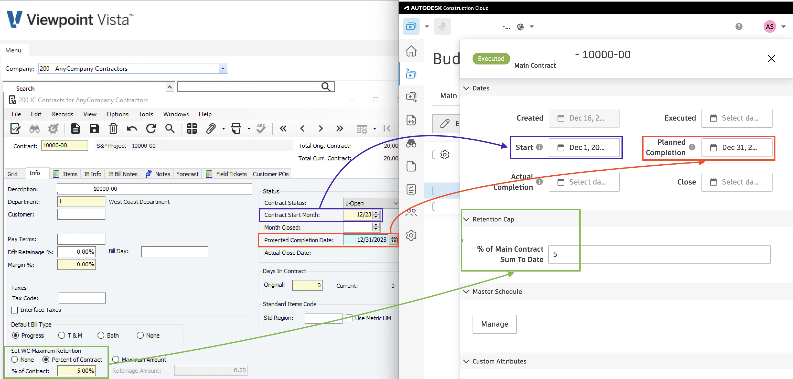Open the Options menu
This screenshot has height=379, width=793.
click(x=117, y=114)
